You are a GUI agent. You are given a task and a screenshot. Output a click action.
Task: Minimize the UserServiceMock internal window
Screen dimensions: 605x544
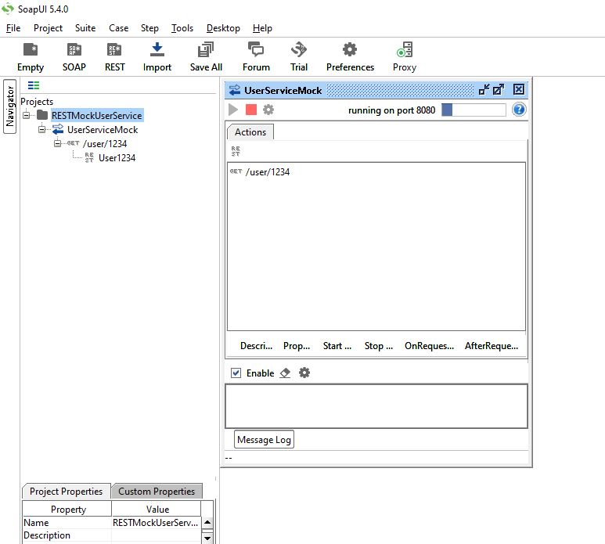tap(484, 89)
